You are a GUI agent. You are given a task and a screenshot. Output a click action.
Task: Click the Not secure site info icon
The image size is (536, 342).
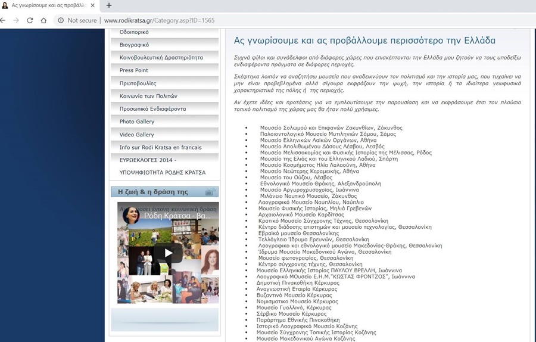click(x=61, y=20)
